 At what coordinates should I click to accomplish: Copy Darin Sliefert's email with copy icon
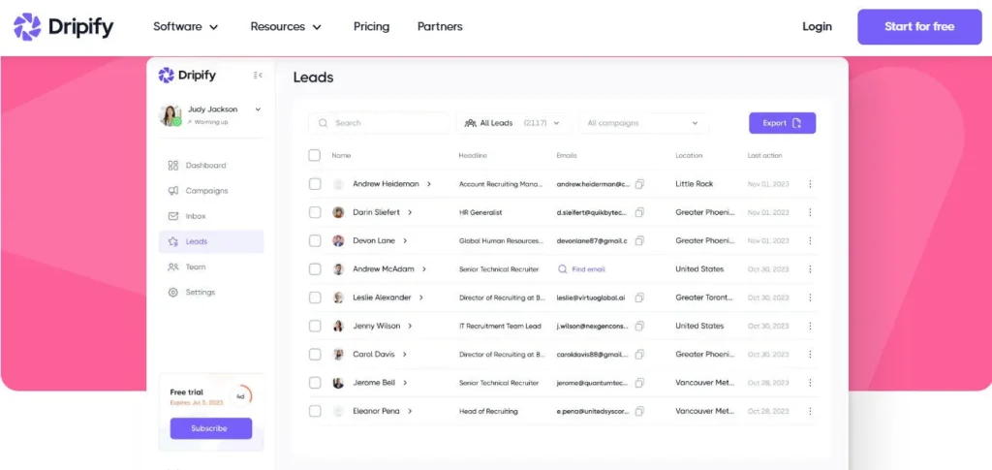click(x=639, y=212)
